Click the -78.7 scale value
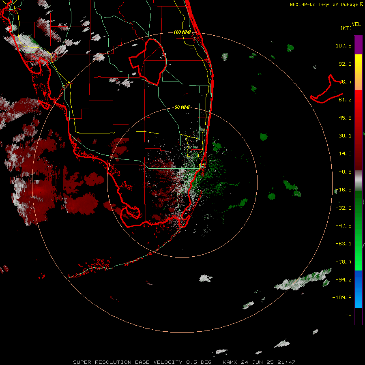The width and height of the screenshot is (365, 365). (x=344, y=262)
